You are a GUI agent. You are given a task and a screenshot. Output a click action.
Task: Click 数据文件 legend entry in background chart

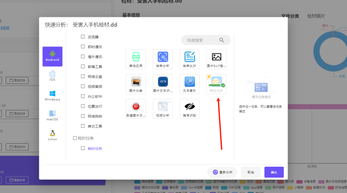point(316,188)
